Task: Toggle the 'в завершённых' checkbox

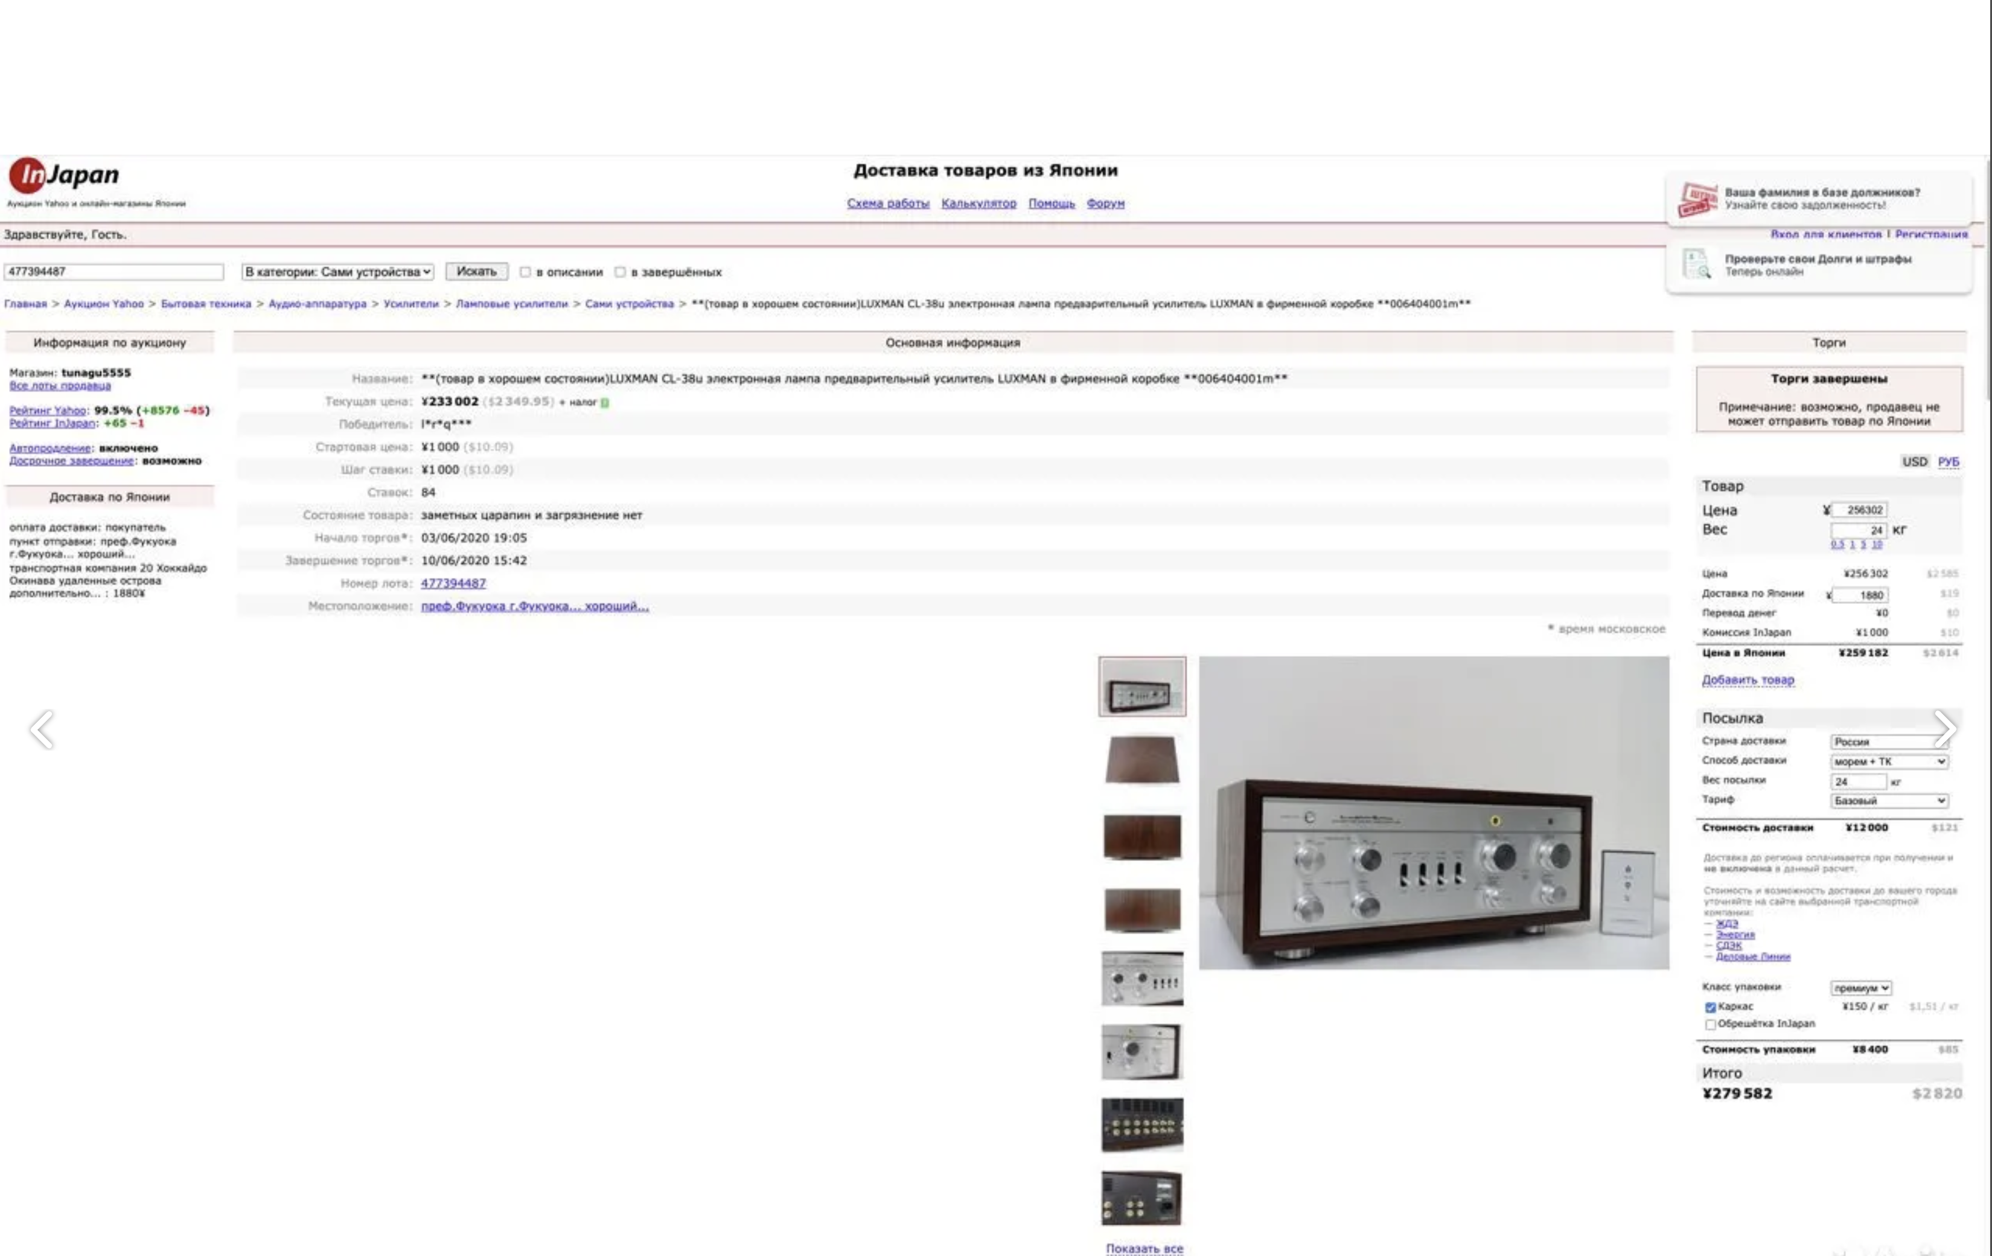Action: 621,272
